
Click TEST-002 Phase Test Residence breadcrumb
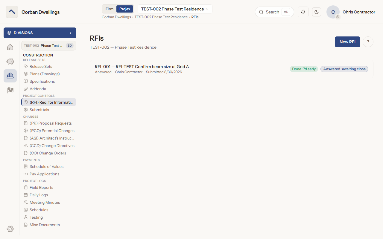coord(161,17)
